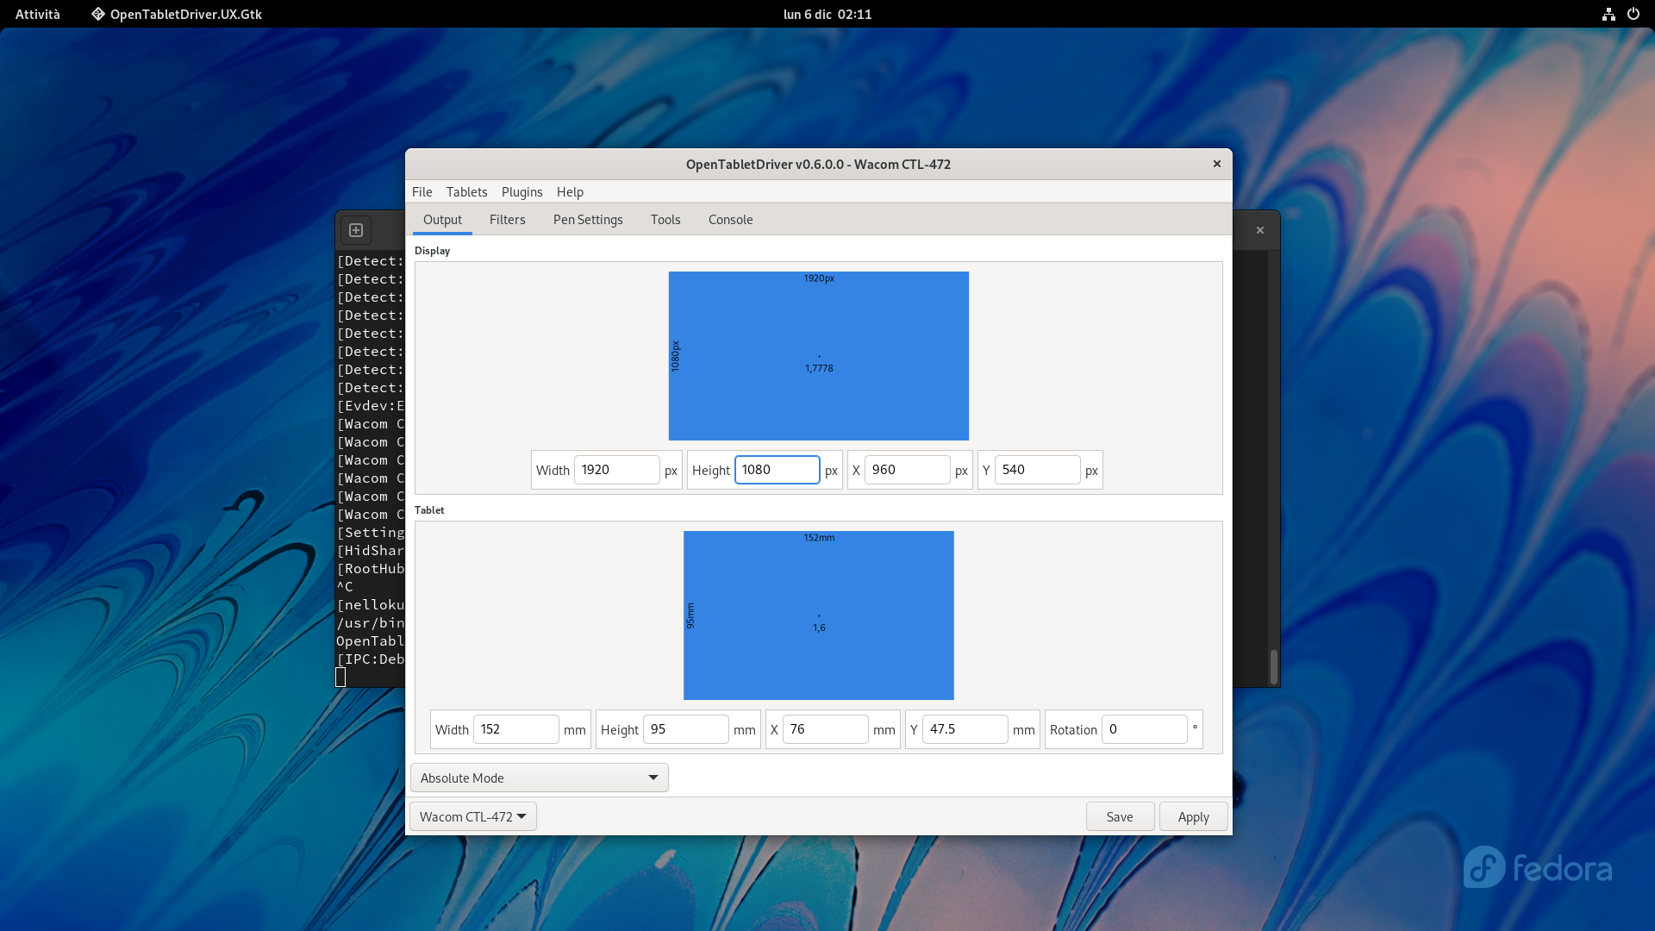The height and width of the screenshot is (931, 1655).
Task: Click the Save button
Action: [x=1120, y=816]
